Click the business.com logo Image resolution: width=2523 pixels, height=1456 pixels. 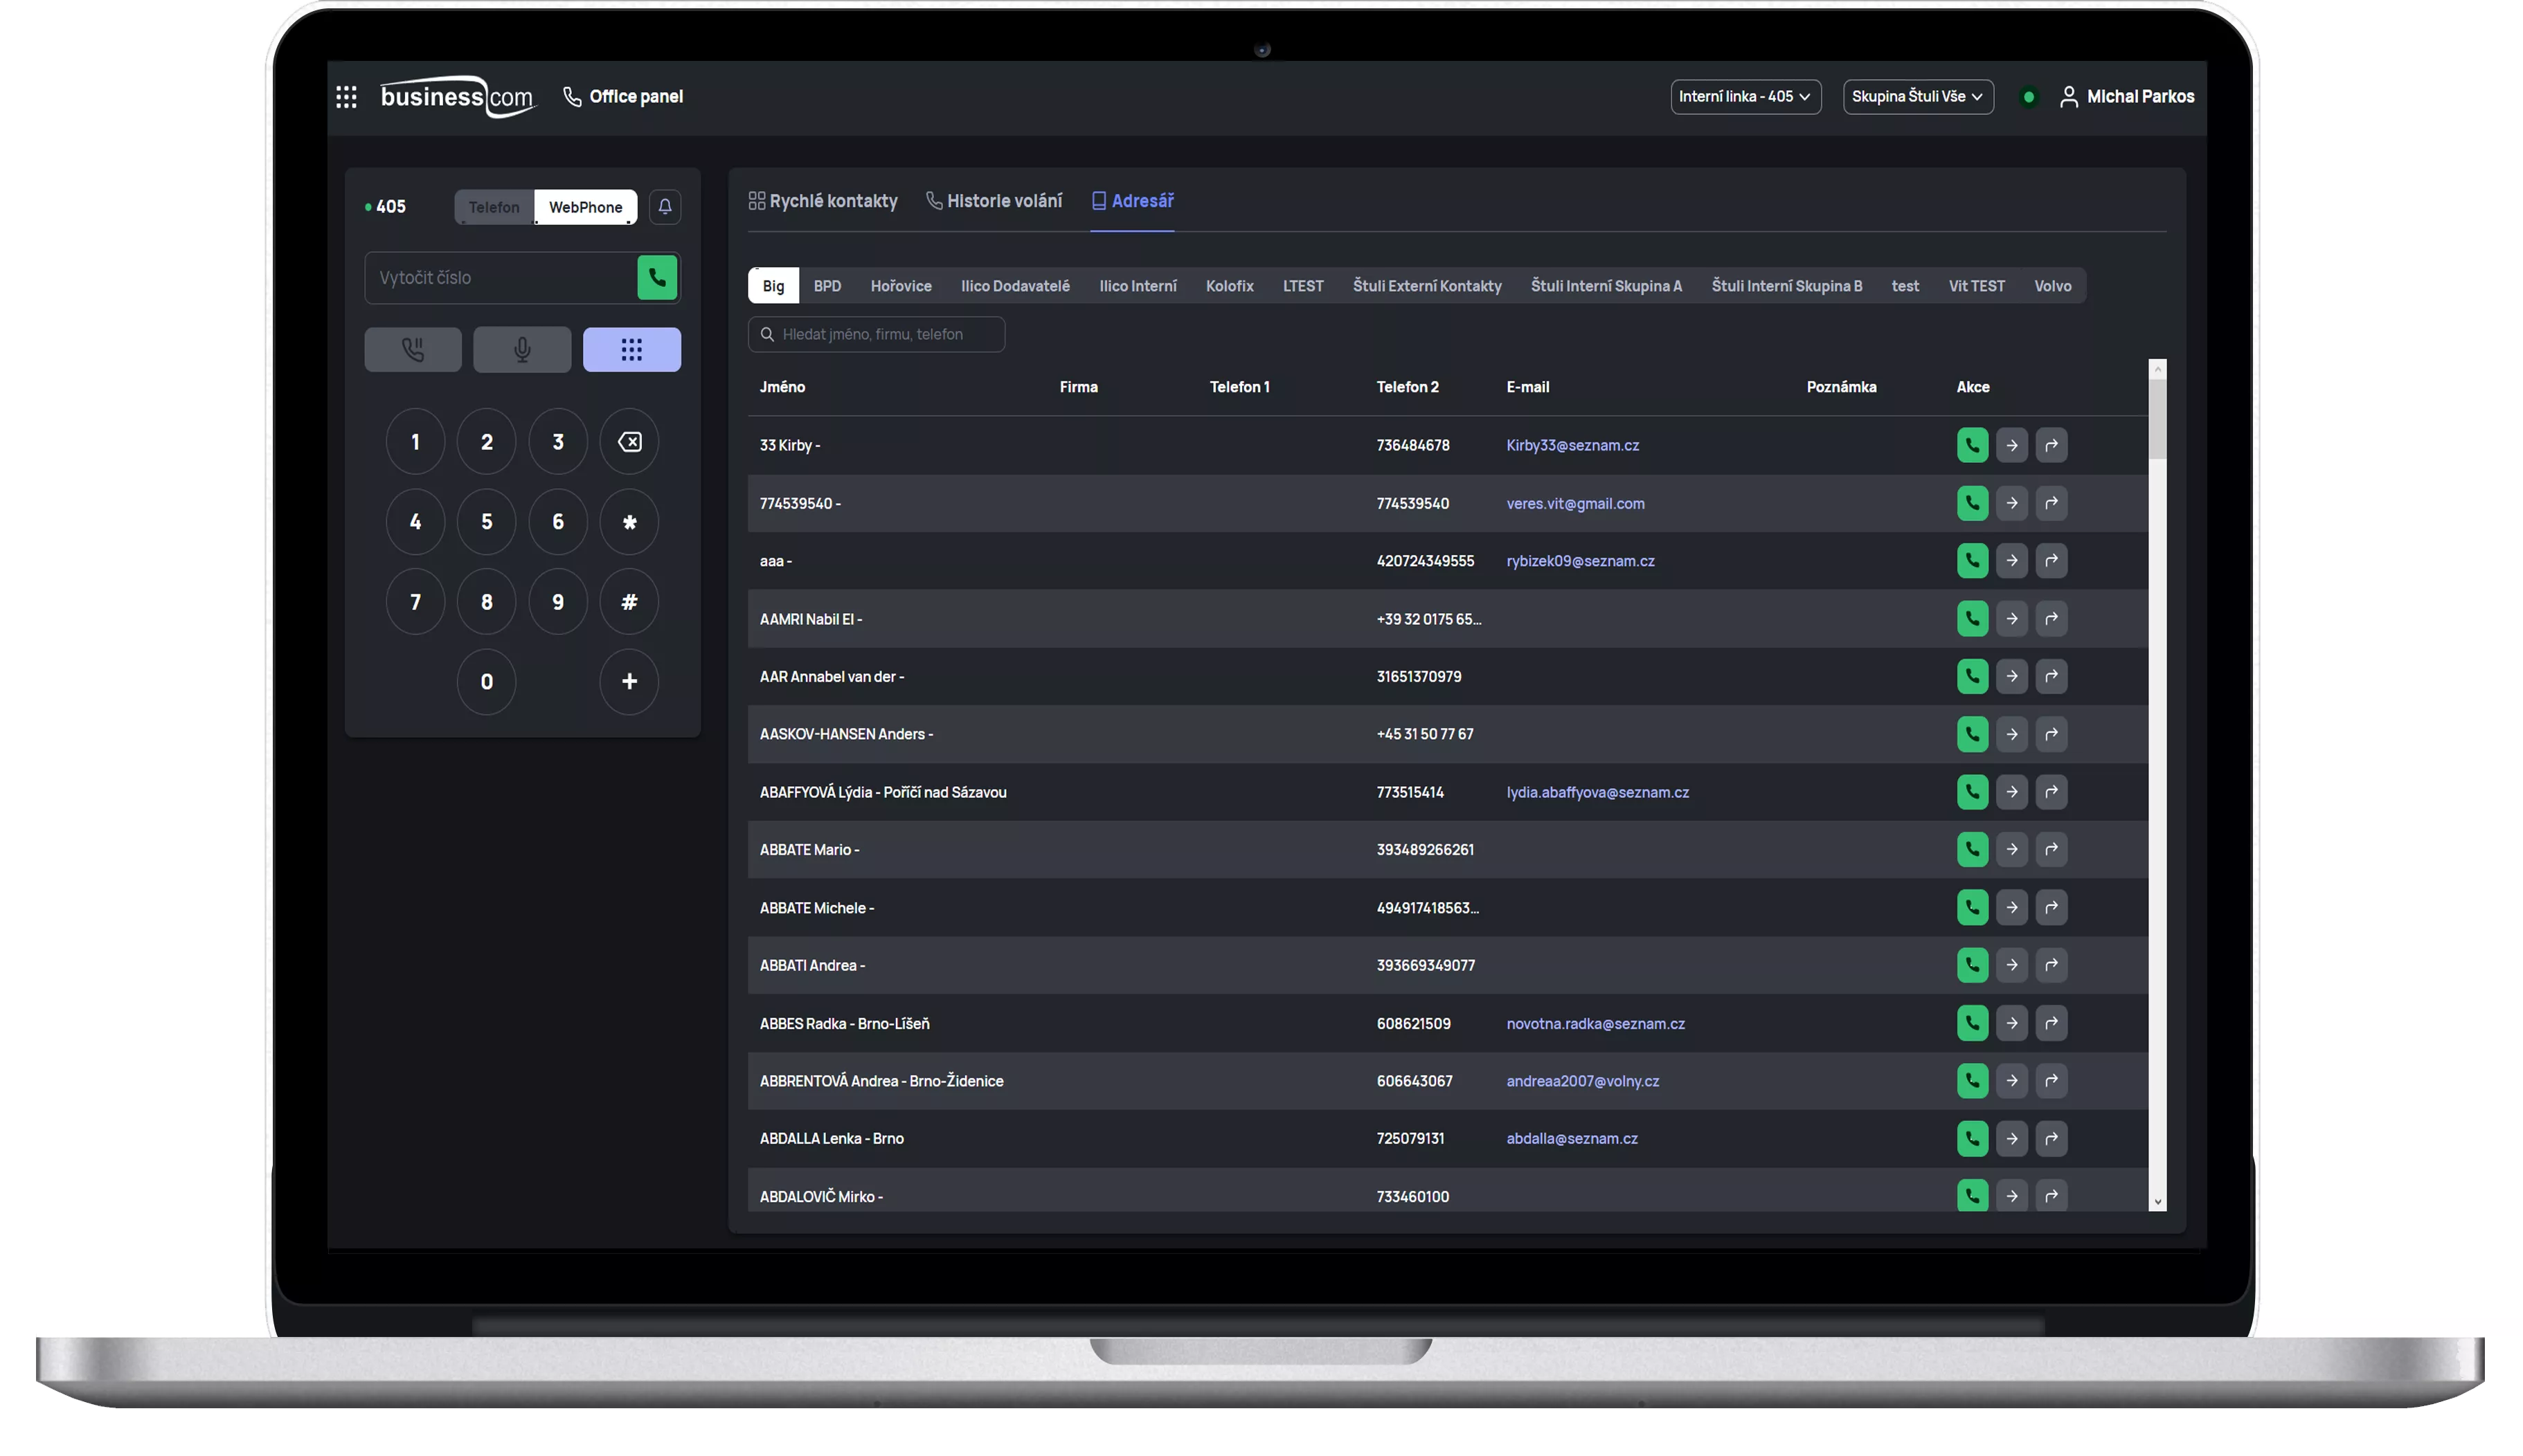click(x=457, y=97)
